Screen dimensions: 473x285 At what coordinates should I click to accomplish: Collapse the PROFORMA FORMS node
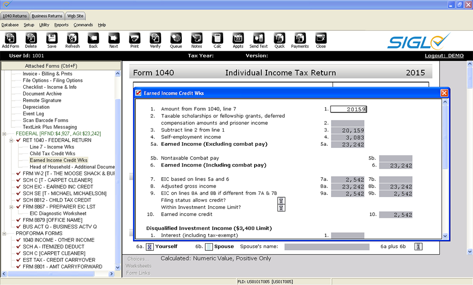pos(4,233)
